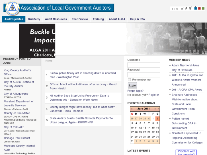The width and height of the screenshot is (207, 155).
Task: Open the State Auditor Blasts Seattle Schools article
Action: [x=81, y=120]
